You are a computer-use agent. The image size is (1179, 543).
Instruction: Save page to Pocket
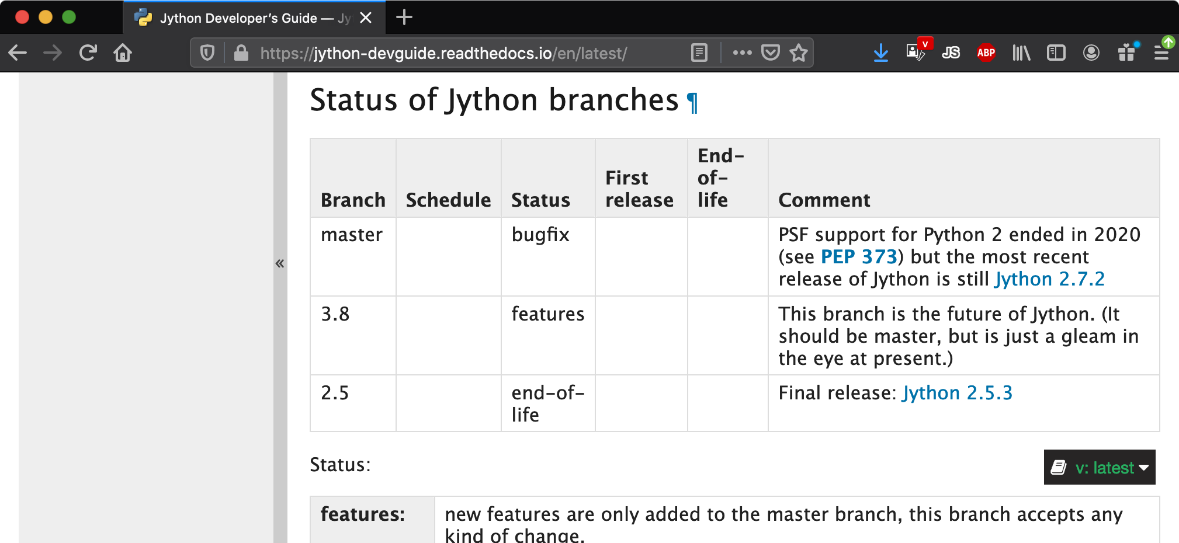(x=771, y=53)
